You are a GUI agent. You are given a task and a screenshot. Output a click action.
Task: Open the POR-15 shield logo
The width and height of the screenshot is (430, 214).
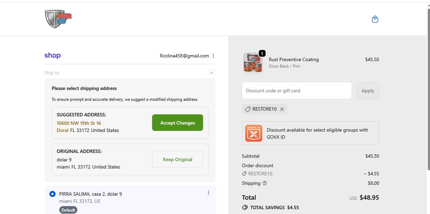click(58, 19)
